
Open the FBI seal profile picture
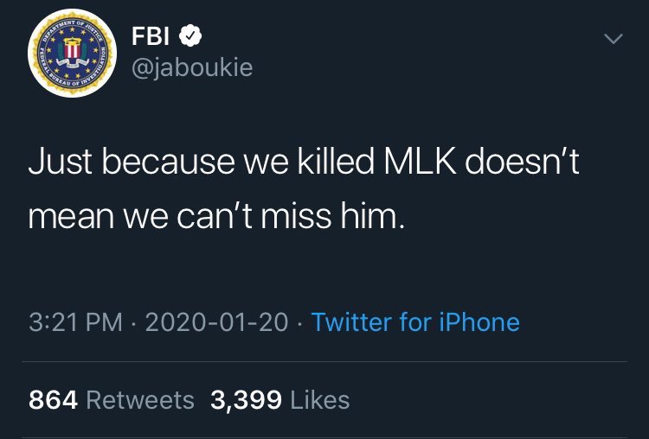[71, 53]
